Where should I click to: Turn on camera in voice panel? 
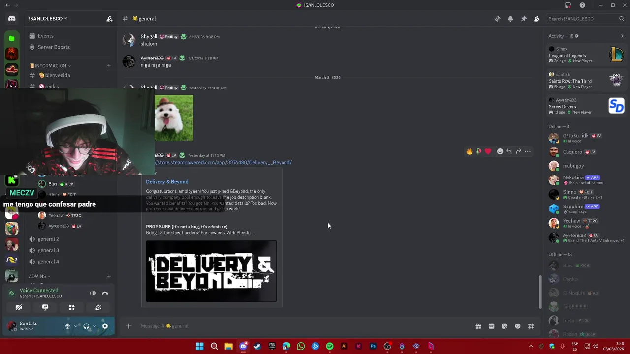19,307
